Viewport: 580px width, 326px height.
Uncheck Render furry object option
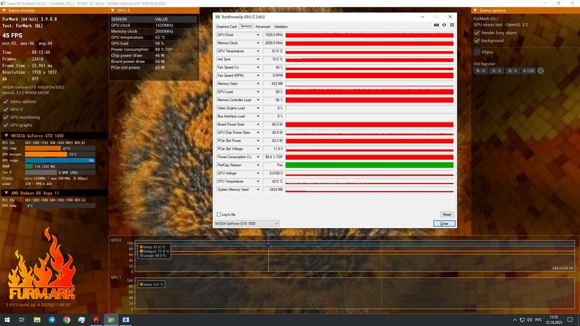pos(477,33)
